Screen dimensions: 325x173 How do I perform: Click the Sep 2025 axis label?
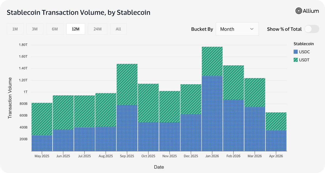127,156
